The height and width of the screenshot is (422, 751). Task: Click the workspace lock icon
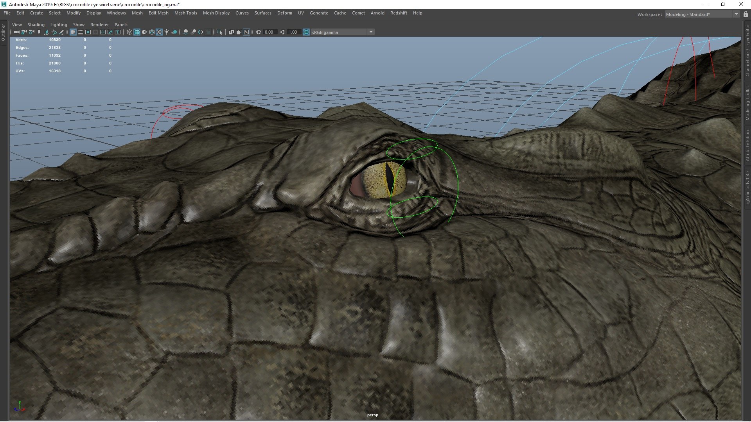coord(746,14)
